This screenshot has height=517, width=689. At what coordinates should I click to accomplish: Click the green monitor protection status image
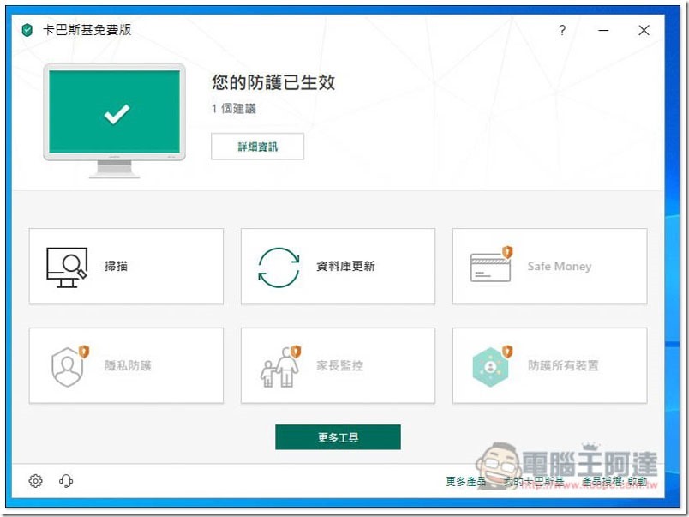click(x=115, y=116)
